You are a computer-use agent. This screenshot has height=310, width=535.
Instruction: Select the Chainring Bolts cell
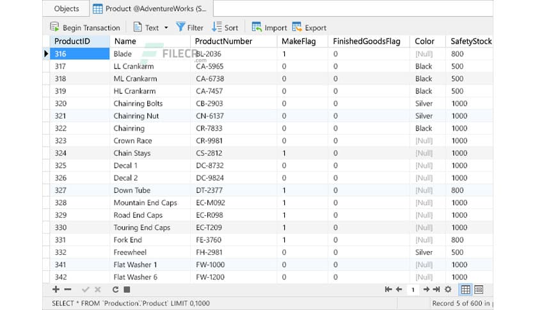tap(150, 104)
